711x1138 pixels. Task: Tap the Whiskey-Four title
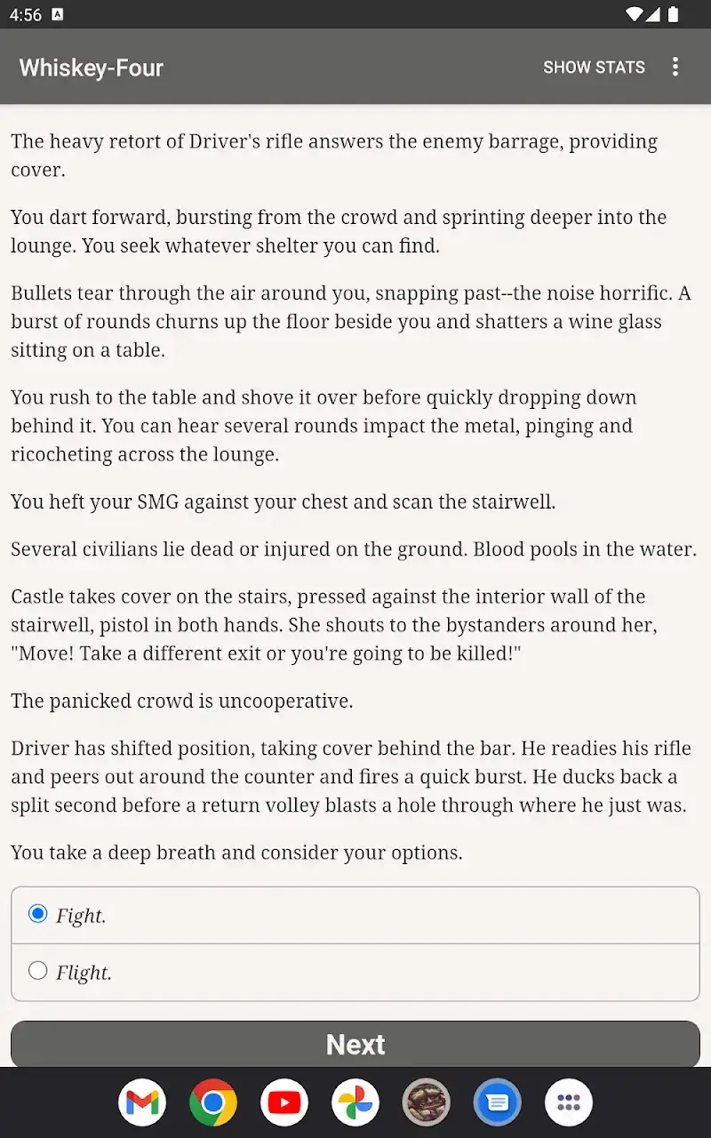[90, 67]
